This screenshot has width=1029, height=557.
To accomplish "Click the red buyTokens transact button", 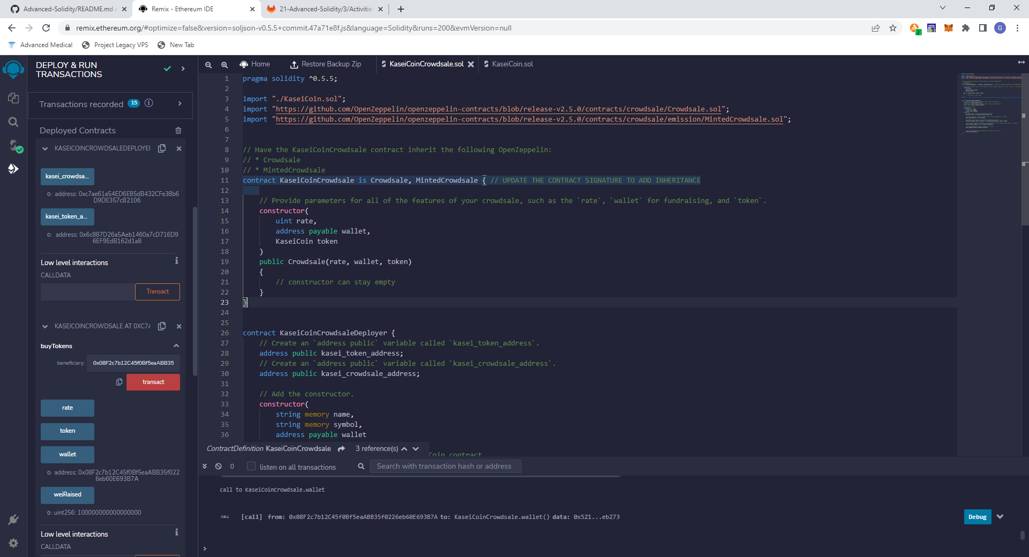I will (153, 382).
